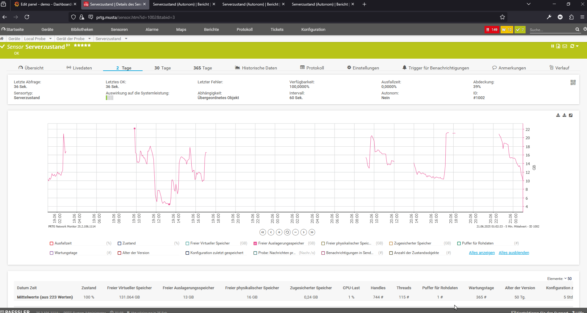Click the browser address bar URL
This screenshot has height=313, width=587.
(135, 17)
